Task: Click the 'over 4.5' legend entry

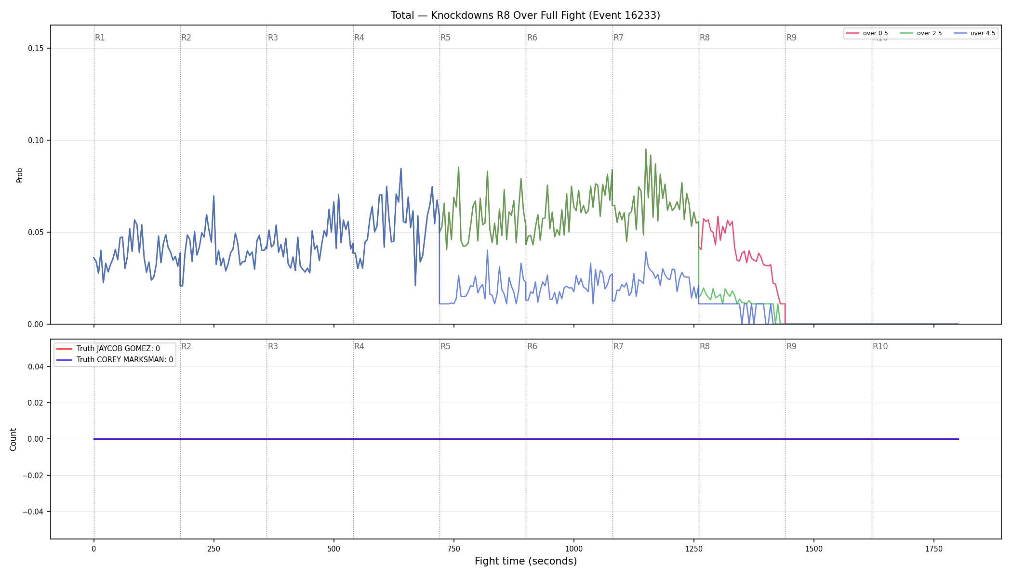Action: click(974, 33)
